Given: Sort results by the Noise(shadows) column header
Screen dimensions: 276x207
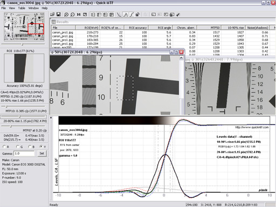Looking at the screenshot, I should 257,27.
